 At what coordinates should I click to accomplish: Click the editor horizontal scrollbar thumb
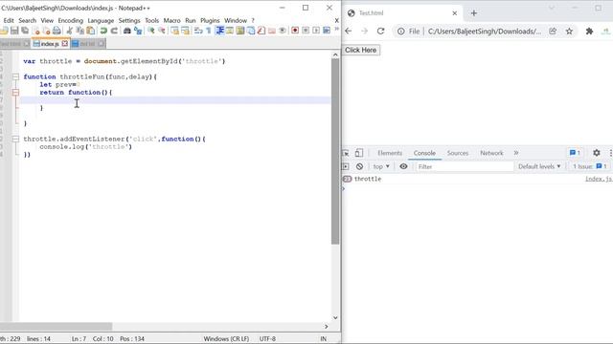coord(56,327)
